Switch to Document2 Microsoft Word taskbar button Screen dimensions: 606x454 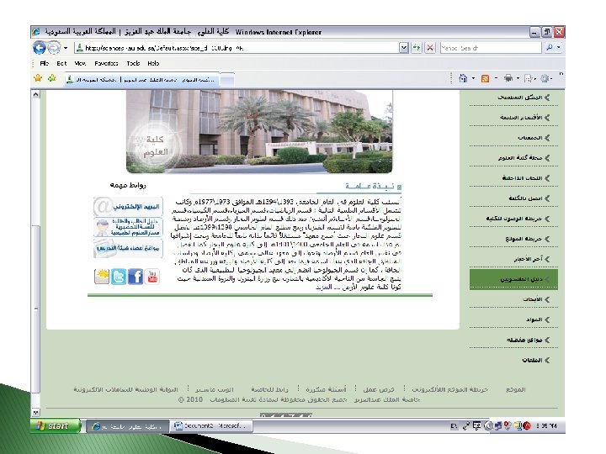pyautogui.click(x=211, y=426)
